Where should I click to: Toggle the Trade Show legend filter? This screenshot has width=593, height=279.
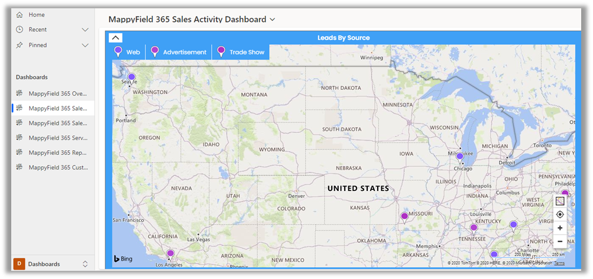point(241,52)
